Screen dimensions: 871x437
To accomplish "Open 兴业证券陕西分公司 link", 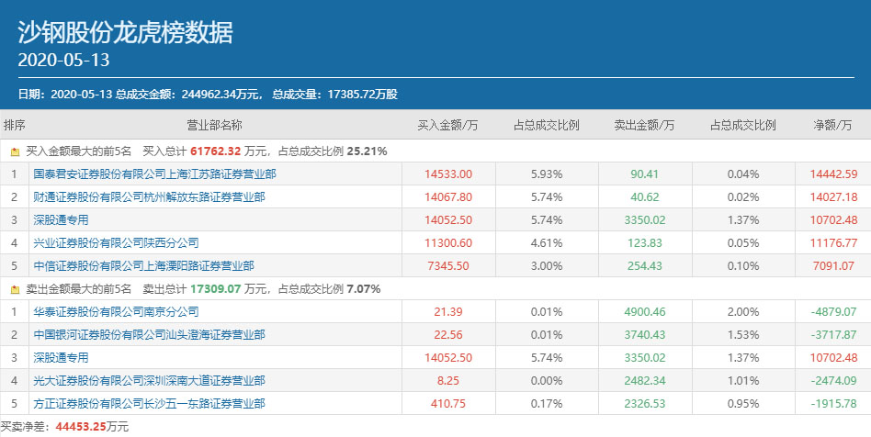I will [x=116, y=242].
